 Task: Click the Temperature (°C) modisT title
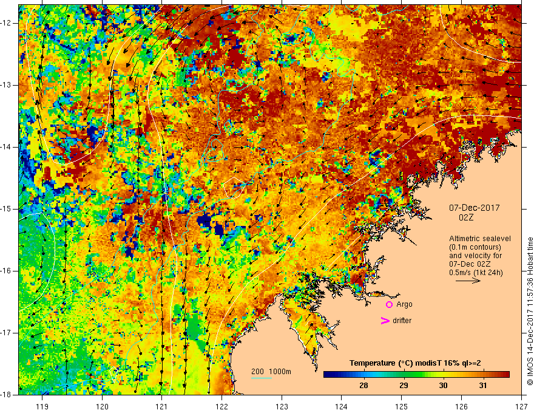415,363
